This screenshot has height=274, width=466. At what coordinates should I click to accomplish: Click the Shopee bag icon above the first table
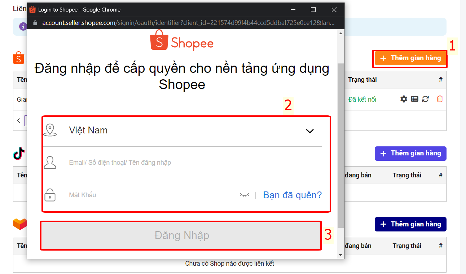18,58
